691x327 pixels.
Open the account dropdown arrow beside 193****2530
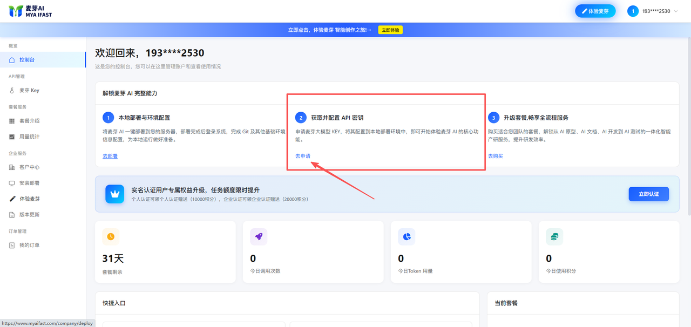click(x=676, y=11)
